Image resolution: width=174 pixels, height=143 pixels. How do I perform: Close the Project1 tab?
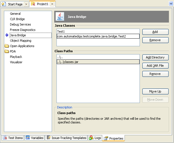coord(52,4)
